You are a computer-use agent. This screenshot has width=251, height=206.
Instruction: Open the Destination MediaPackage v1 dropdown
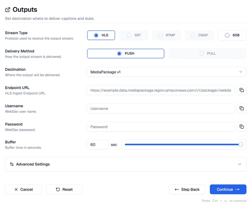pos(166,72)
